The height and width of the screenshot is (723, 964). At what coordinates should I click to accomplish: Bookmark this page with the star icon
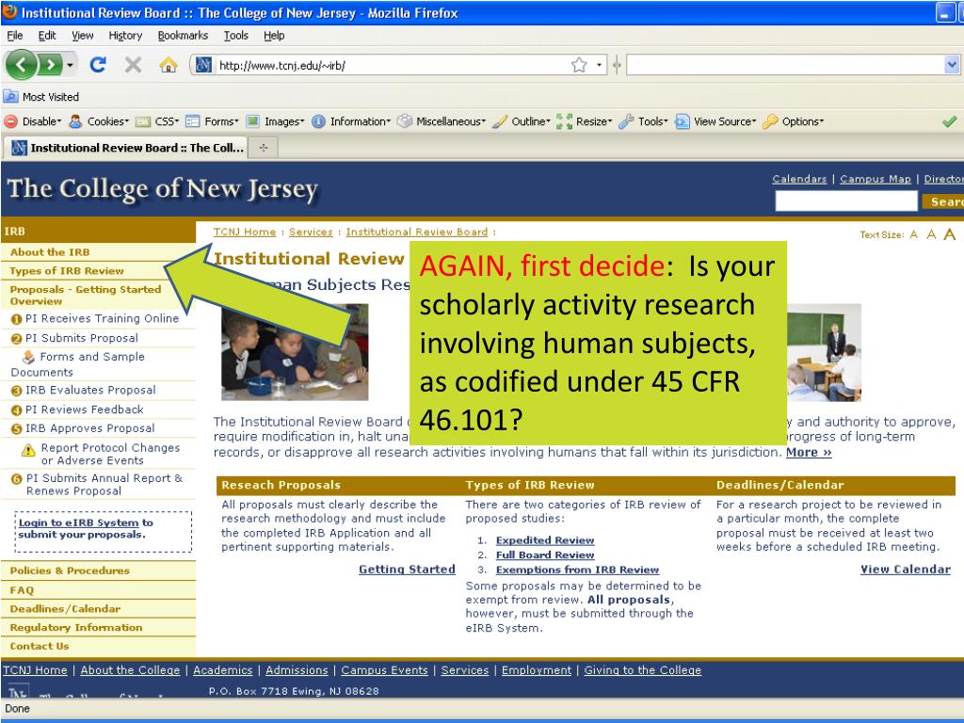point(579,65)
